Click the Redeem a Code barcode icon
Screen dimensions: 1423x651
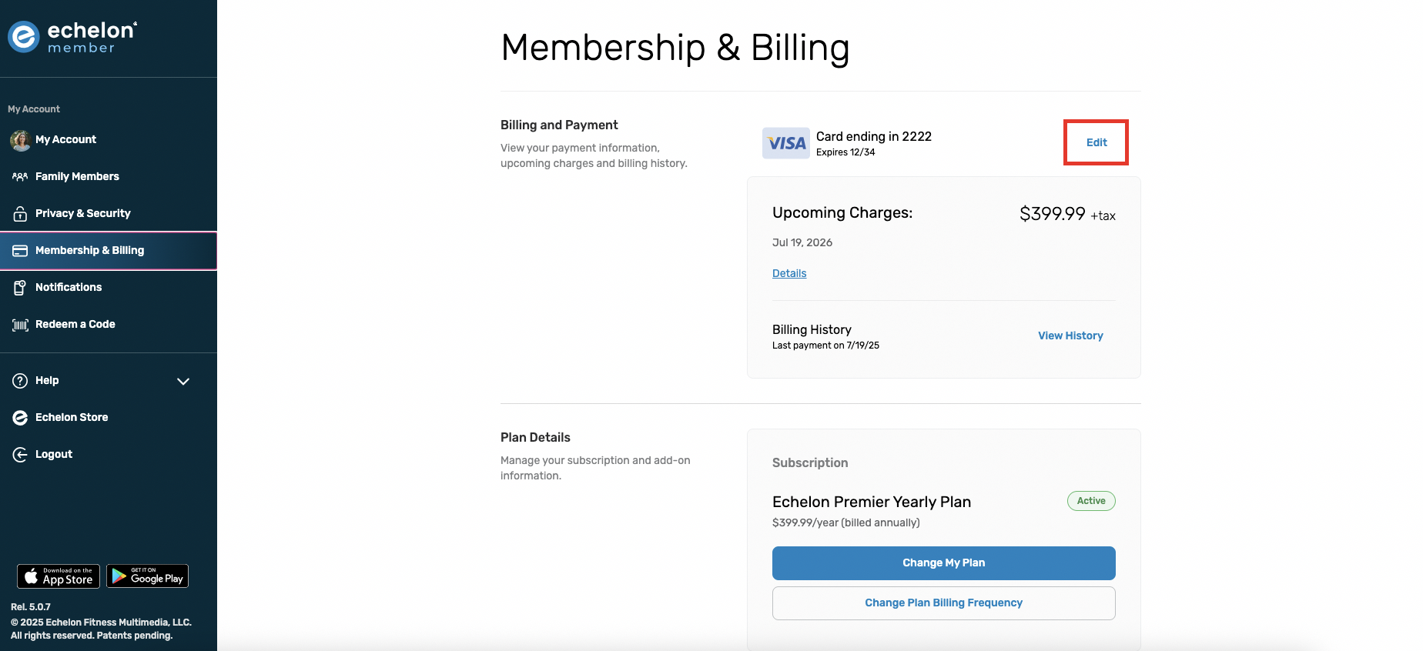(x=20, y=325)
